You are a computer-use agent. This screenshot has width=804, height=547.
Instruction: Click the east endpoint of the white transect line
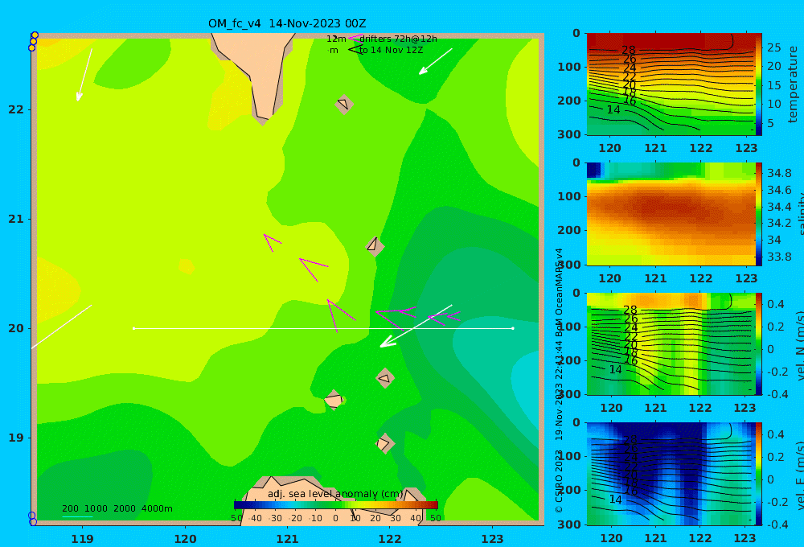513,328
